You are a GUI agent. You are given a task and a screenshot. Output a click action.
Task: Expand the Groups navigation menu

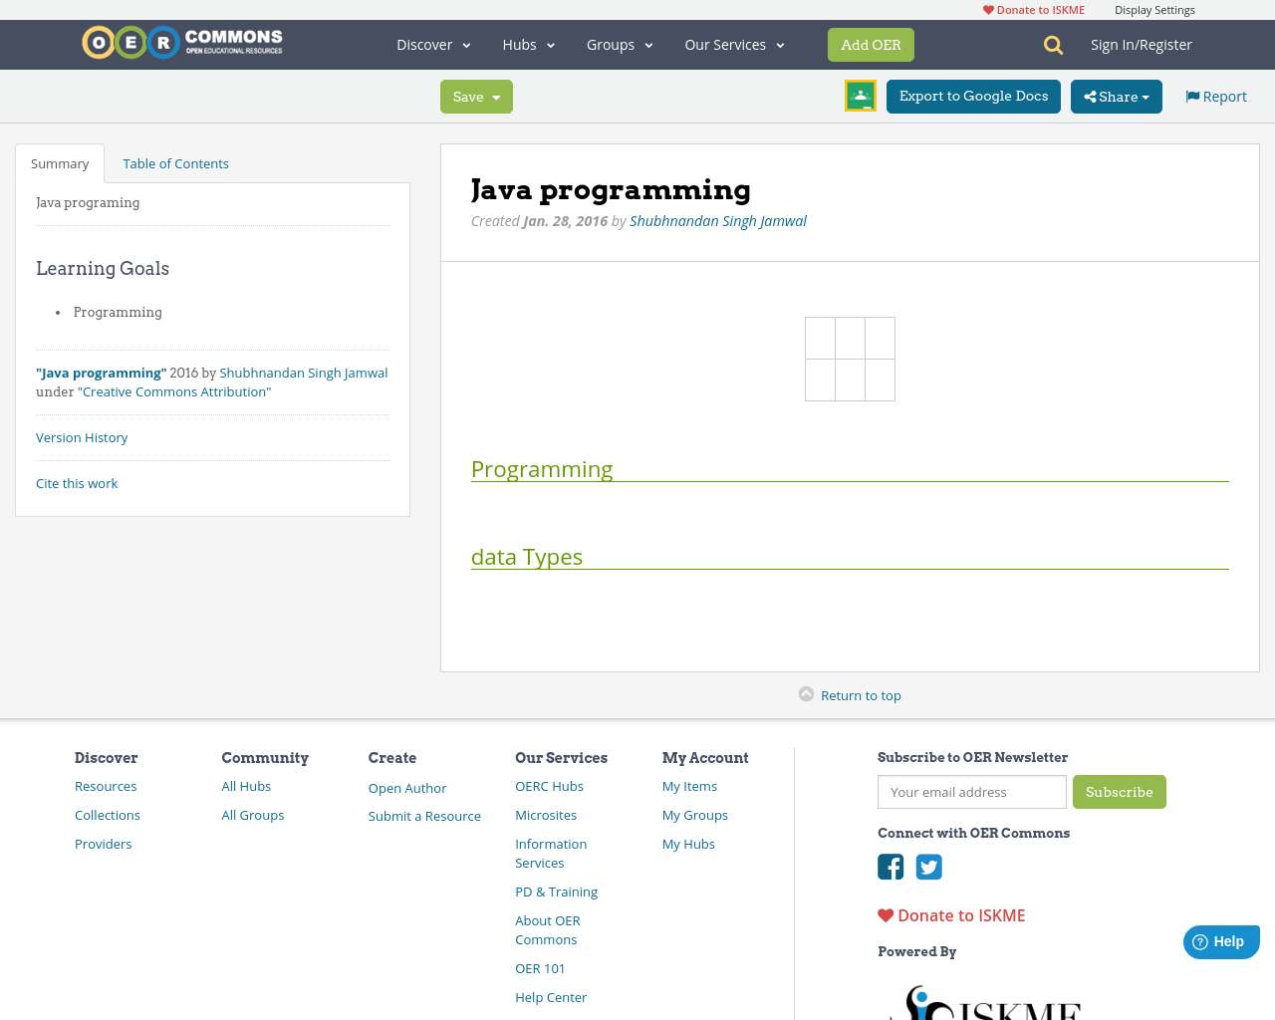(620, 45)
